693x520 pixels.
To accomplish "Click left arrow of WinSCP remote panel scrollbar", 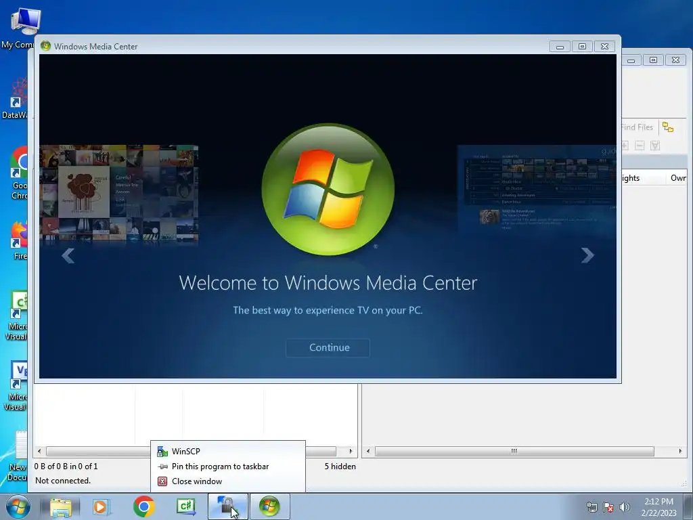I will (368, 452).
